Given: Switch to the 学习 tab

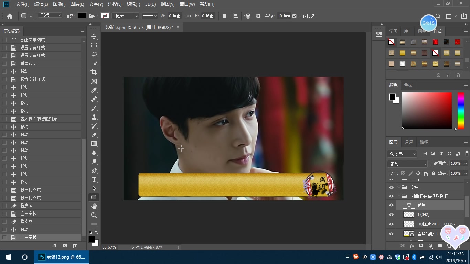Looking at the screenshot, I should pyautogui.click(x=393, y=31).
